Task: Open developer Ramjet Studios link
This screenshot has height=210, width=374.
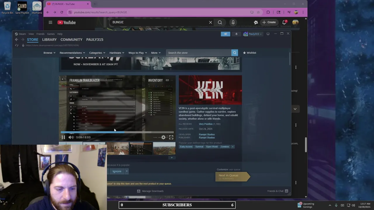Action: tap(207, 134)
